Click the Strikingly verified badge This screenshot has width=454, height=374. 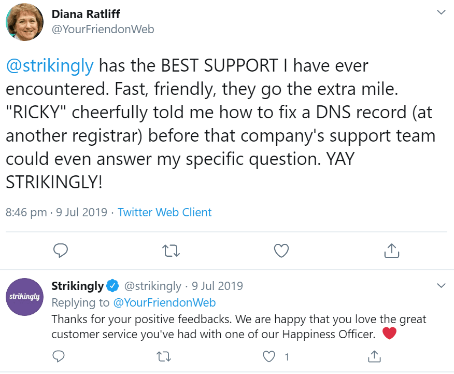pyautogui.click(x=112, y=286)
